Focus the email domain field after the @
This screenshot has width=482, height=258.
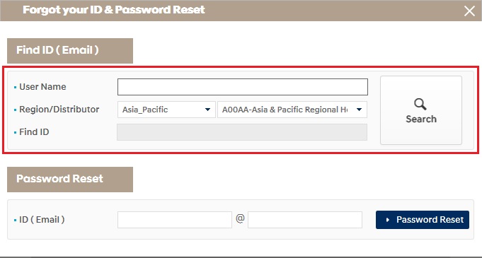(305, 220)
